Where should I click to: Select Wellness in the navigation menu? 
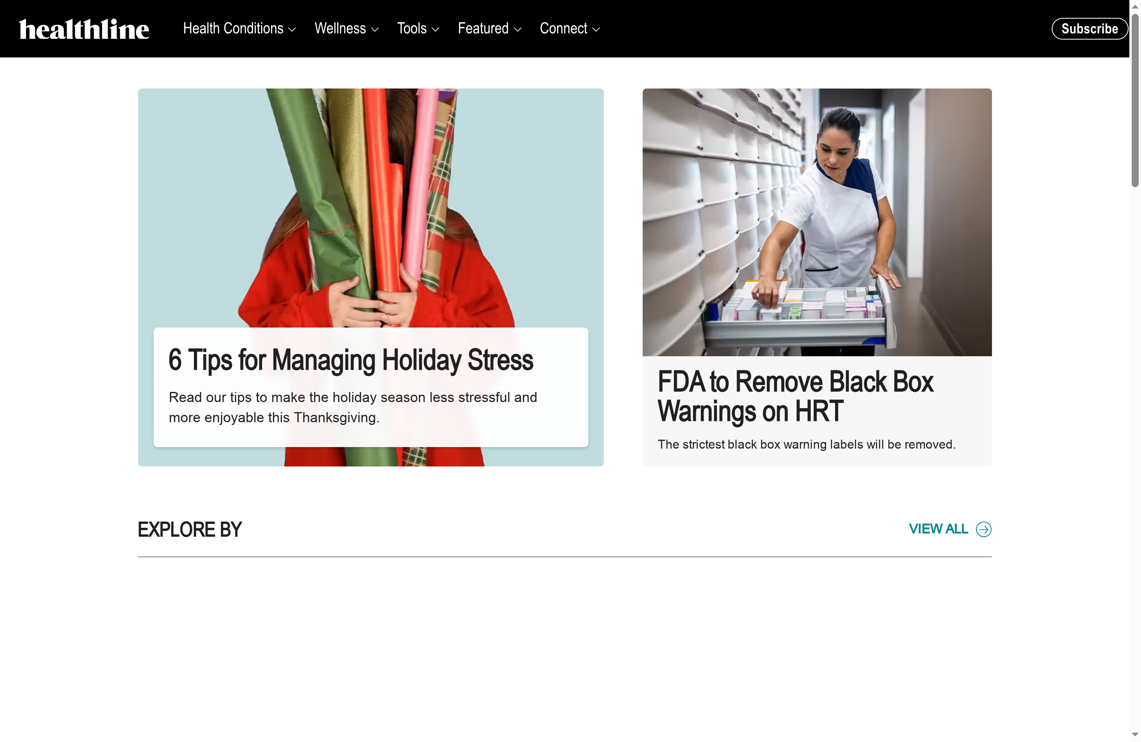pyautogui.click(x=340, y=28)
